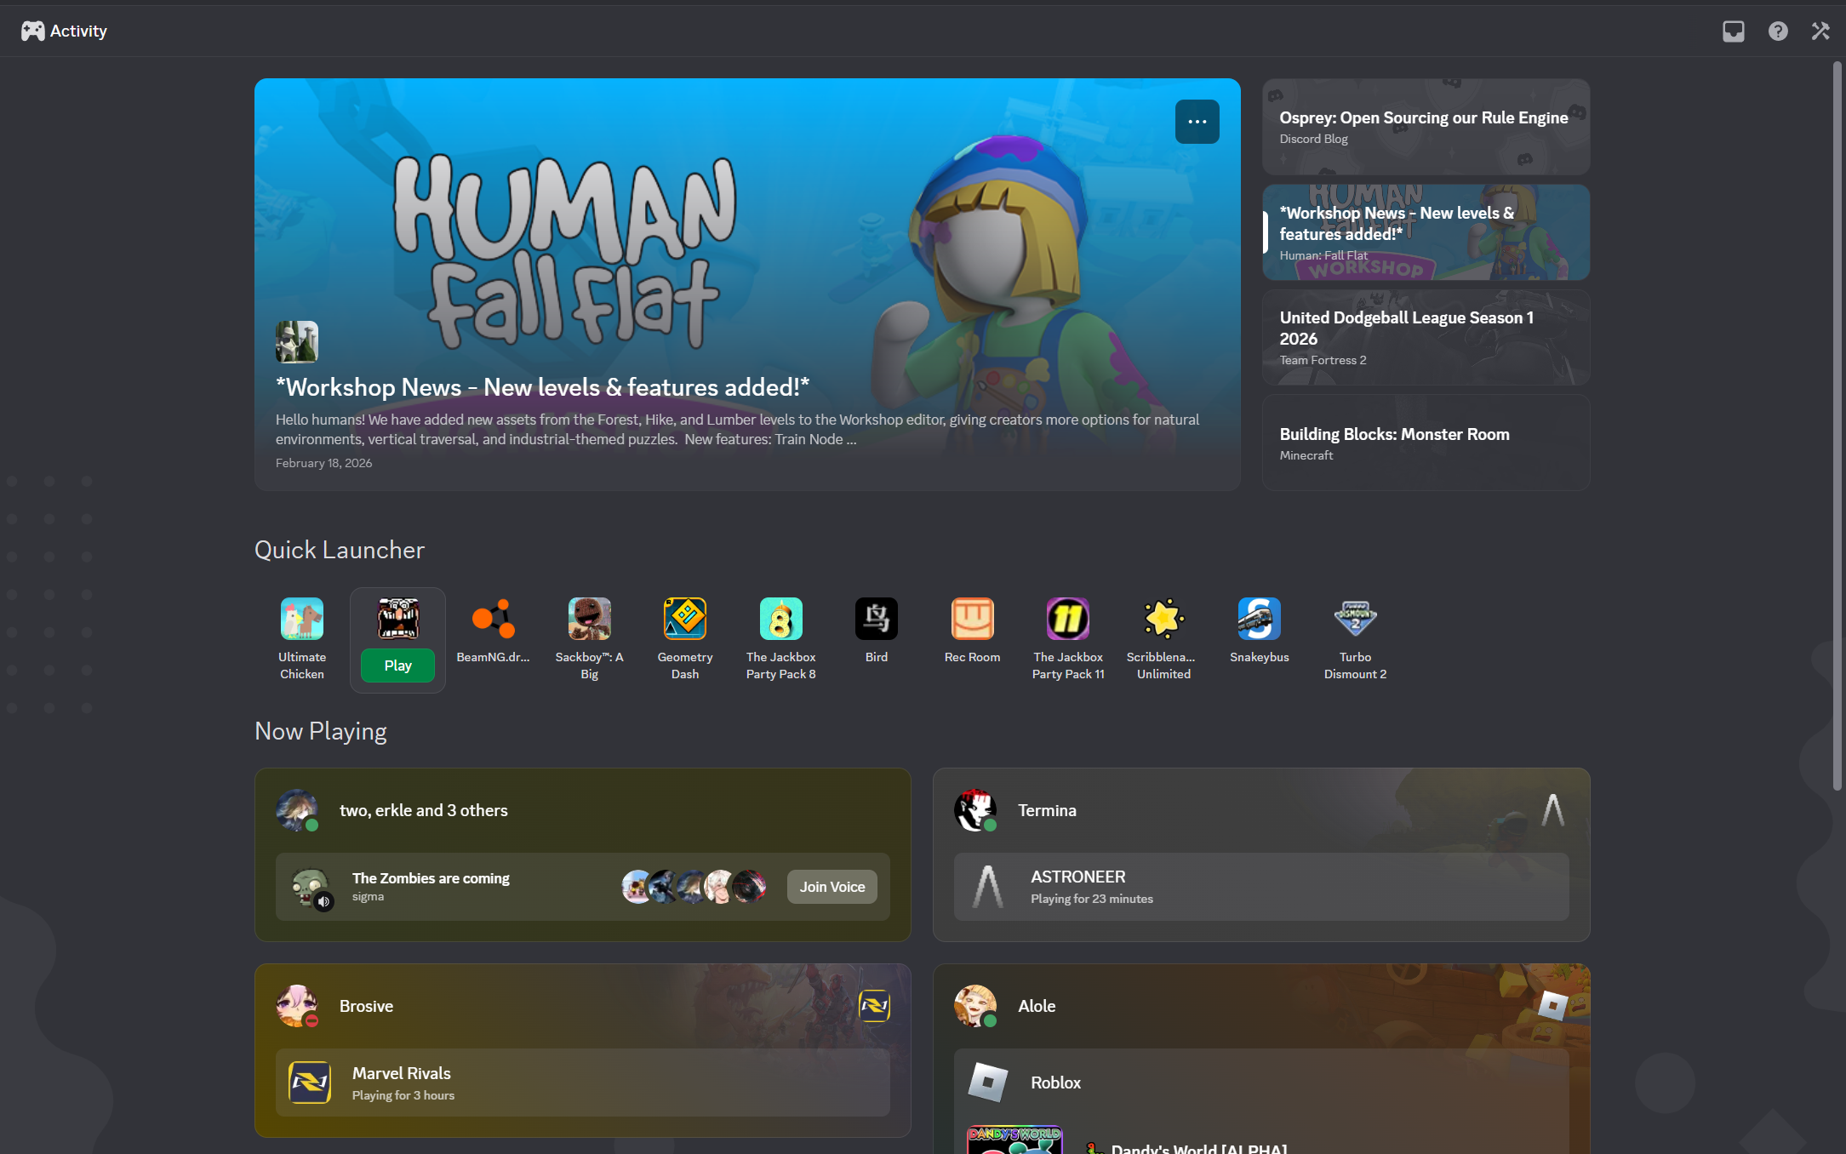
Task: Launch Turbo Dismount 2 icon
Action: pos(1356,619)
